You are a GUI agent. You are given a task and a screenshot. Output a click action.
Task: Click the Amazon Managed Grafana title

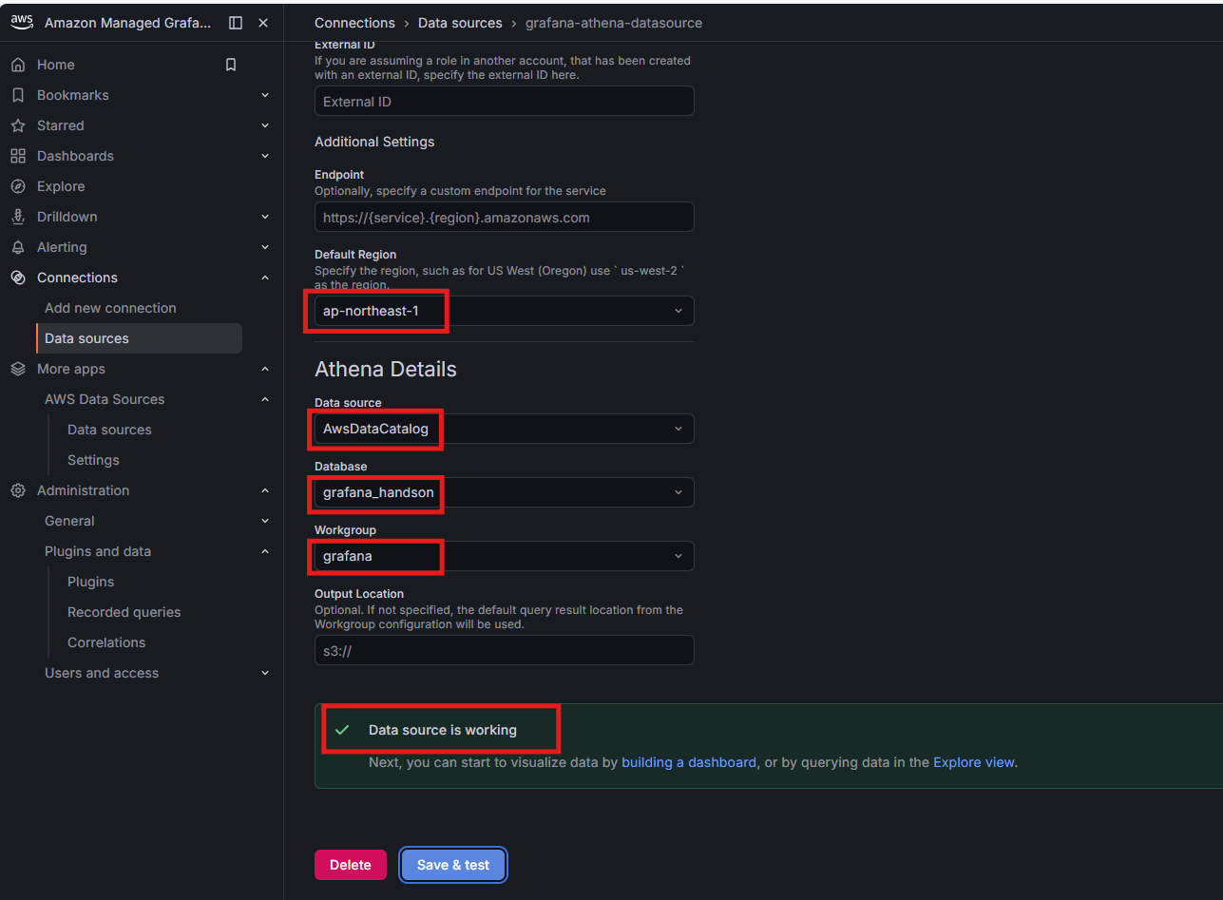pyautogui.click(x=128, y=23)
